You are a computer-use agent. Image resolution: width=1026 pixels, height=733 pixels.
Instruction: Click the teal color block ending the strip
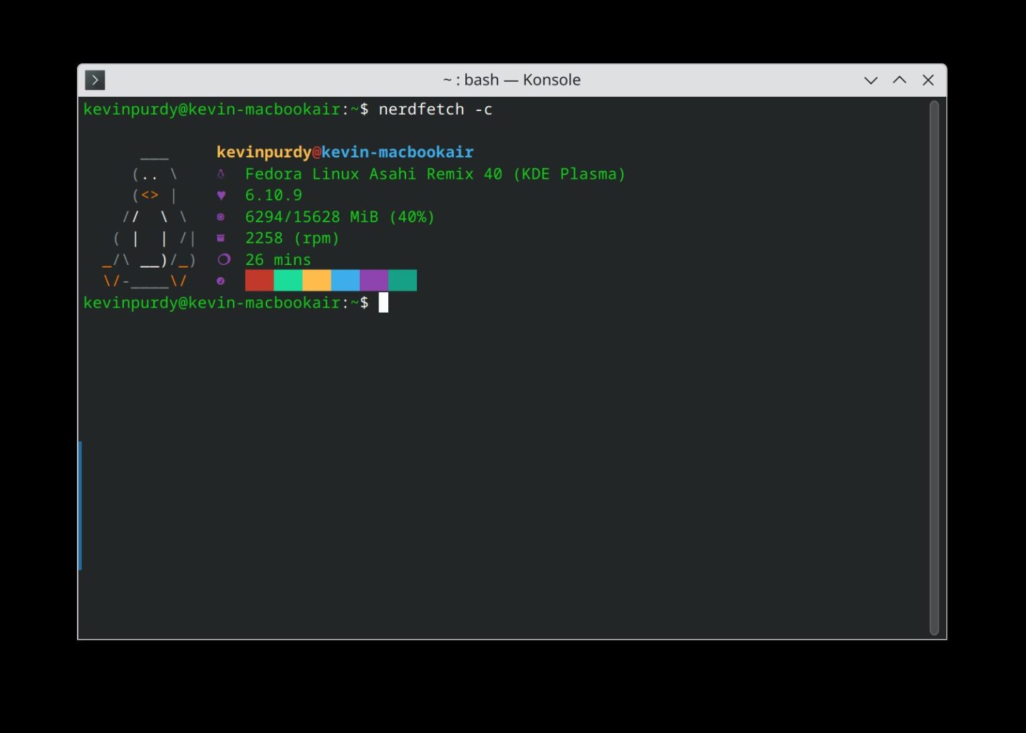tap(402, 280)
